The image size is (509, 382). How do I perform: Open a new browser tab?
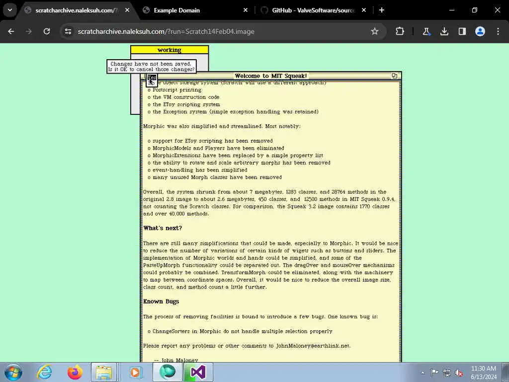[382, 10]
